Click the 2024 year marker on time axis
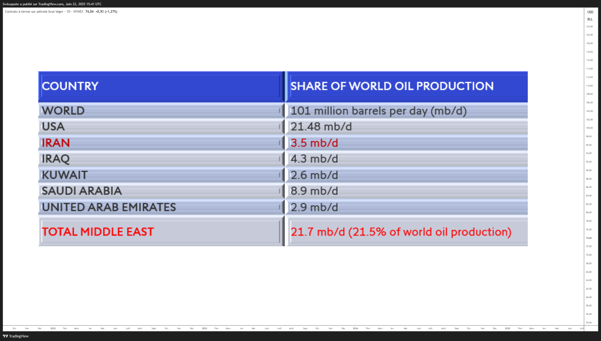The width and height of the screenshot is (601, 341). [356, 328]
